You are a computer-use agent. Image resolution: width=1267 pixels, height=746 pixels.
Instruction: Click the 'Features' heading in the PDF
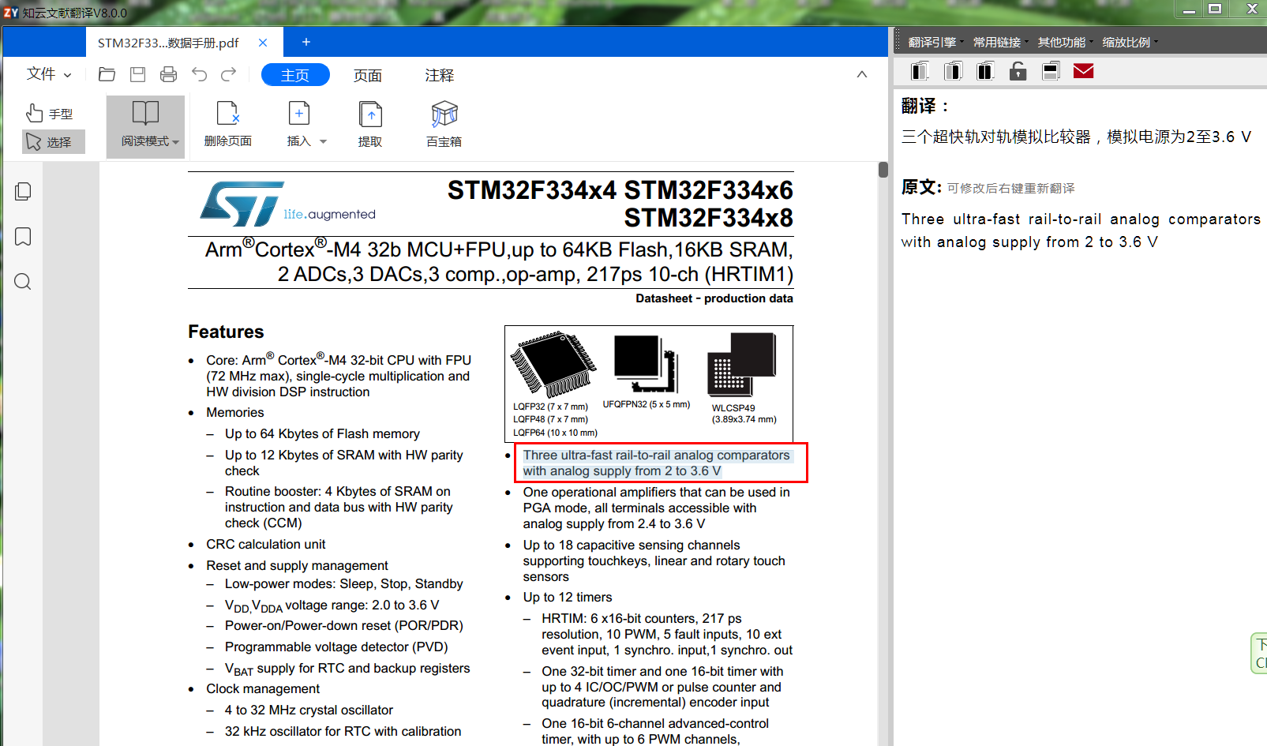226,332
